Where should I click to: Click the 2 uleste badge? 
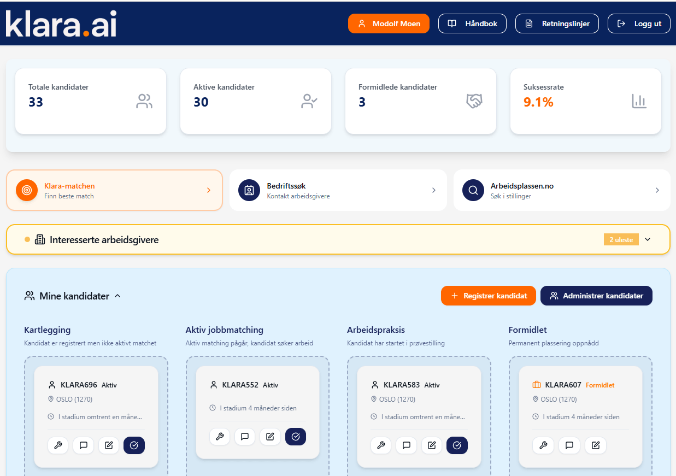[x=621, y=239]
